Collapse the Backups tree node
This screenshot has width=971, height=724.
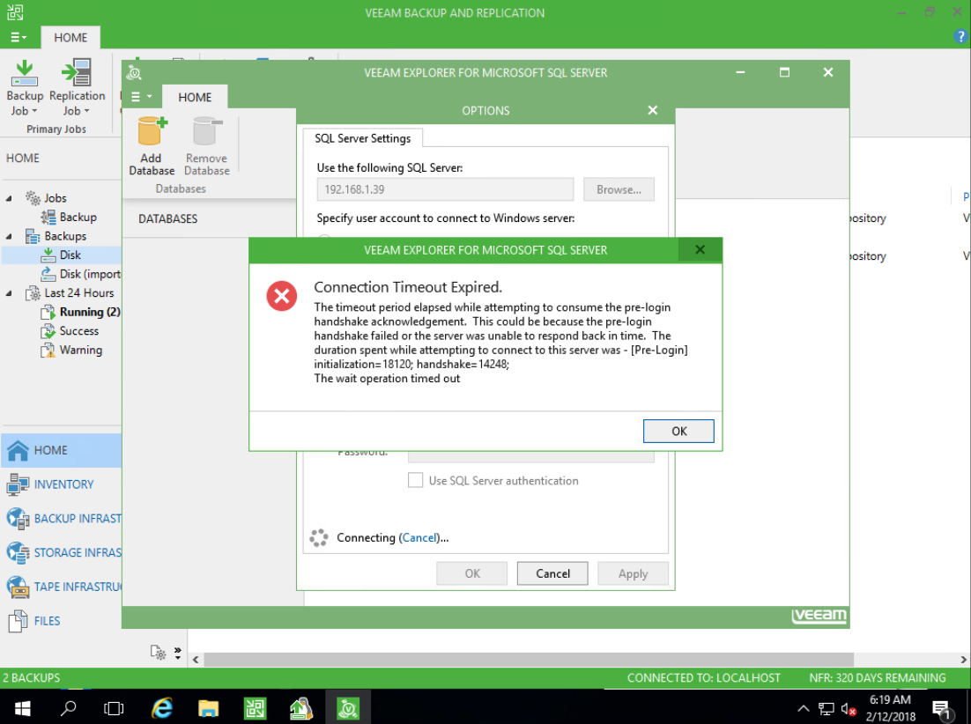coord(9,236)
